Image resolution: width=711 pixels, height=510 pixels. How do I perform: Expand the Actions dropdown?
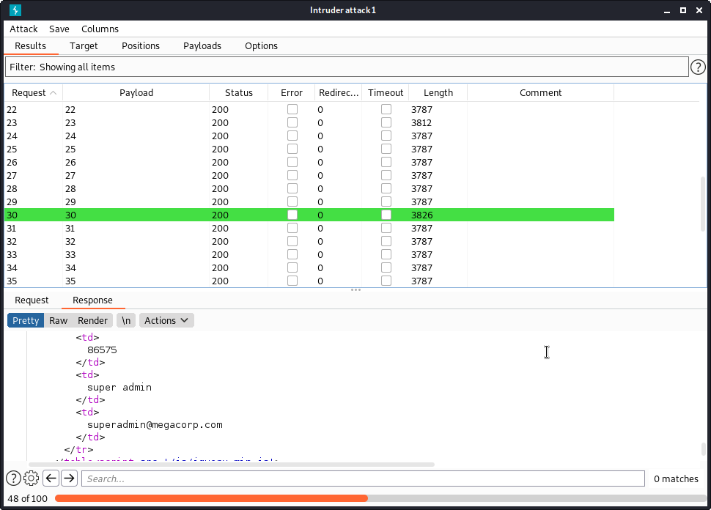click(166, 320)
